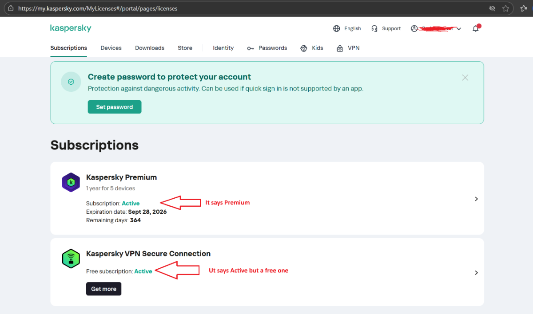The width and height of the screenshot is (533, 314).
Task: Click the browser favorites star icon
Action: pos(505,8)
